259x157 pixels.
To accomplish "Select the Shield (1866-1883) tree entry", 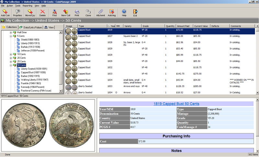I will (x=30, y=39).
